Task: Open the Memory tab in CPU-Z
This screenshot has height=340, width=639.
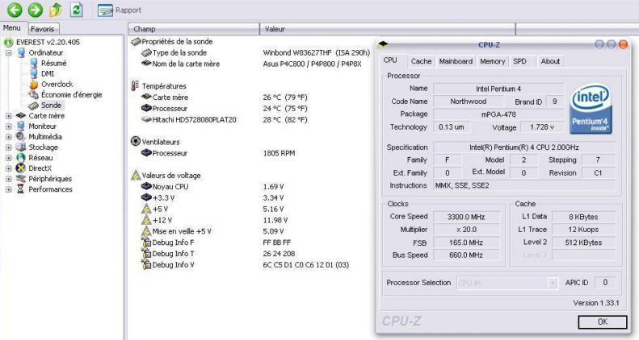Action: [492, 61]
